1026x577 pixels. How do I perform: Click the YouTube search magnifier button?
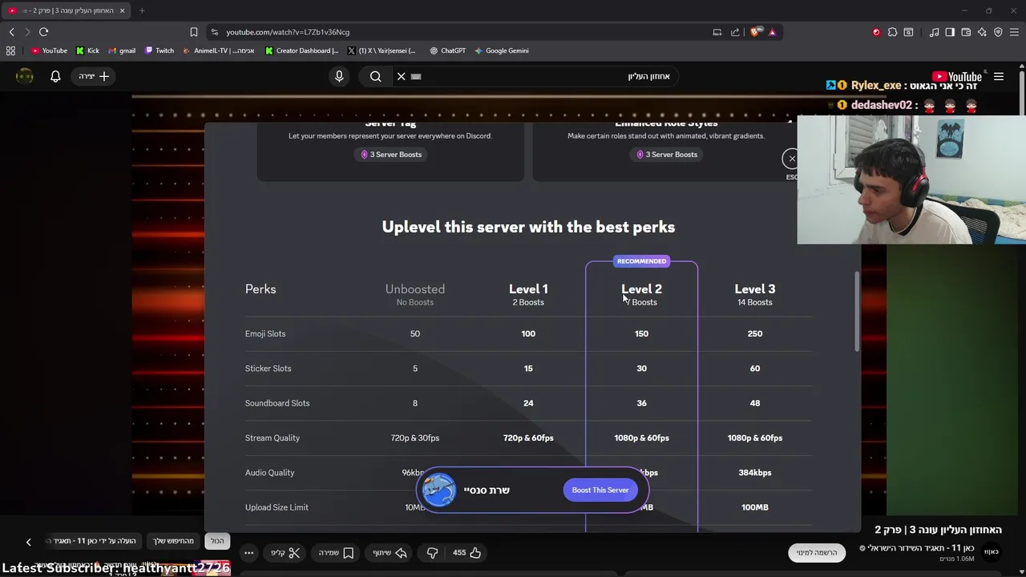(x=375, y=76)
